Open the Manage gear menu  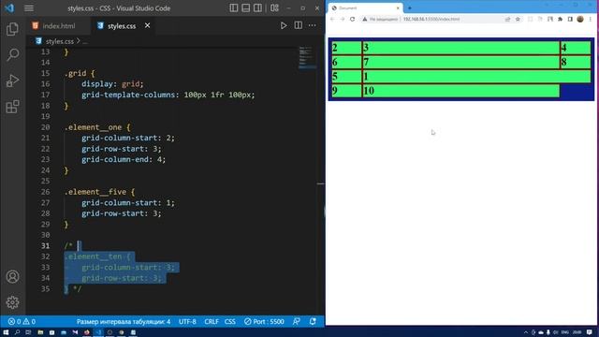[x=12, y=302]
